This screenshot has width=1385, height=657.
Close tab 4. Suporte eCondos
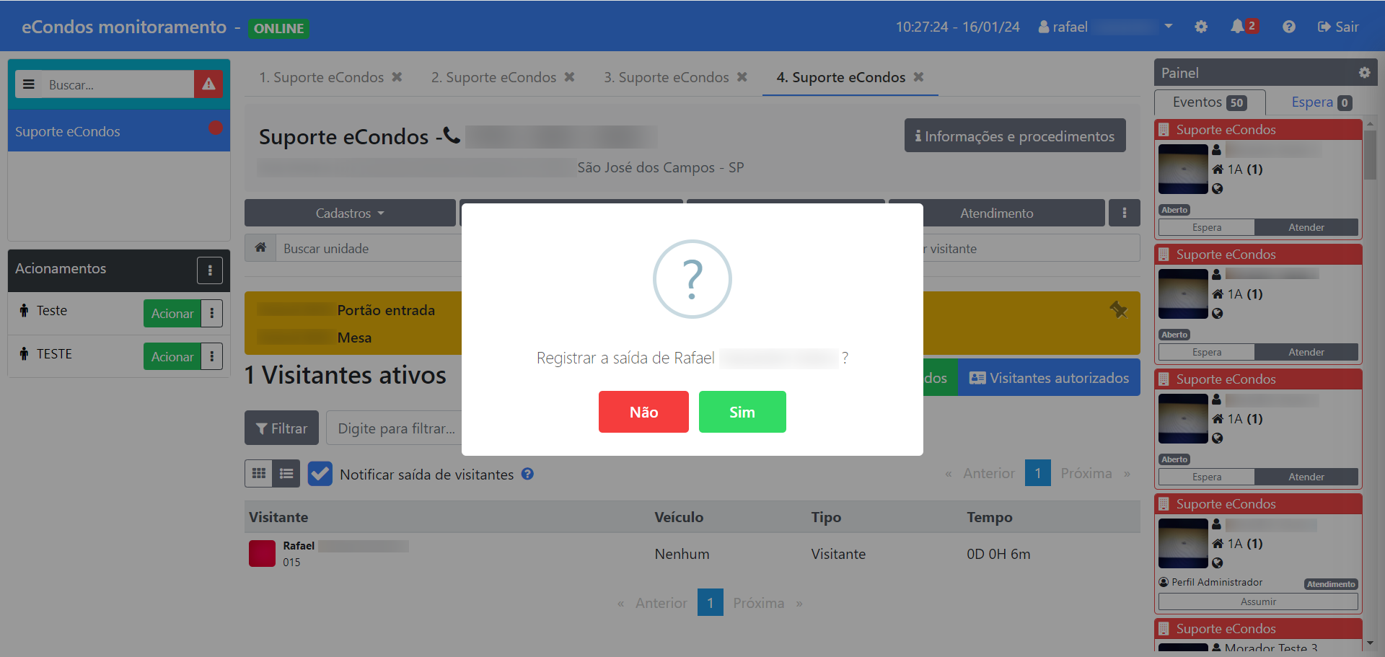point(918,77)
